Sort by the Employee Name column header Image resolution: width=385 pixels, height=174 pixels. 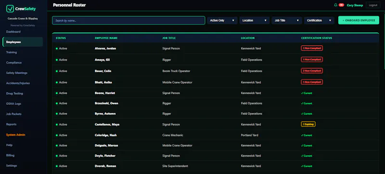pyautogui.click(x=106, y=38)
